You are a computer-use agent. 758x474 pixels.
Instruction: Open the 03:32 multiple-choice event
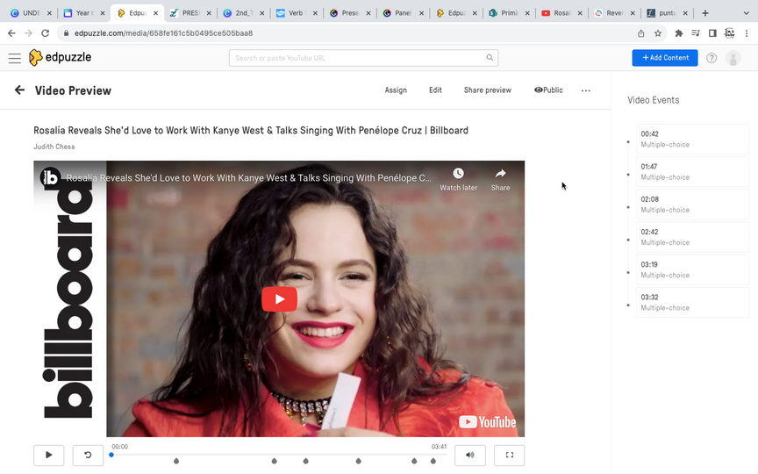click(x=692, y=302)
